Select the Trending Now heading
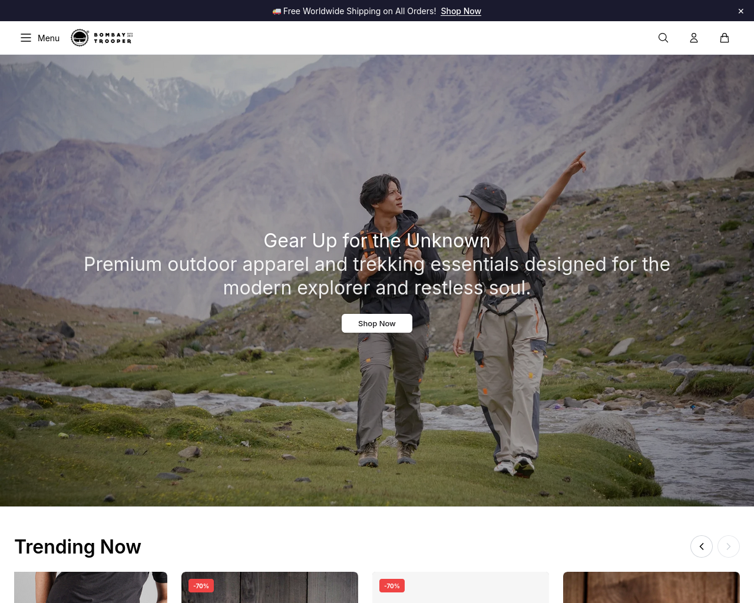 [x=78, y=546]
